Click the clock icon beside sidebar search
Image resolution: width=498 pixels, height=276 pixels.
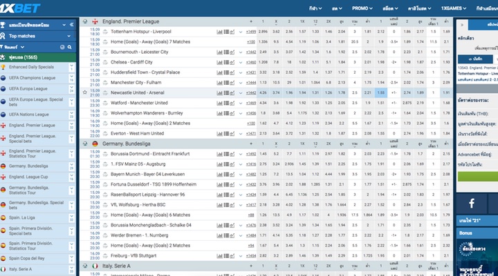(x=62, y=47)
